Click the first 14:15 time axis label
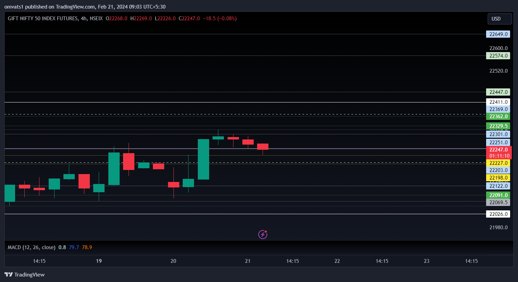Viewport: 518px width, 282px height. 39,261
